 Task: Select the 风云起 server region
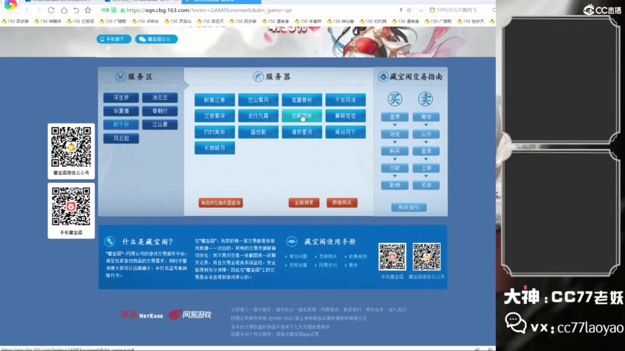click(x=121, y=138)
